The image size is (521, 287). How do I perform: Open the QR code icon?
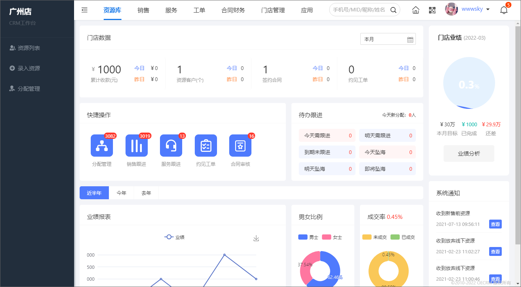(x=432, y=10)
